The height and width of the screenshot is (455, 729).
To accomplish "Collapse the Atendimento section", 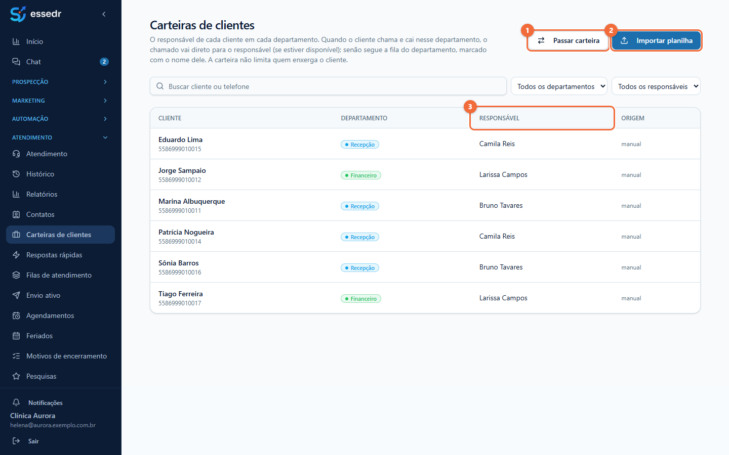I will click(x=61, y=138).
